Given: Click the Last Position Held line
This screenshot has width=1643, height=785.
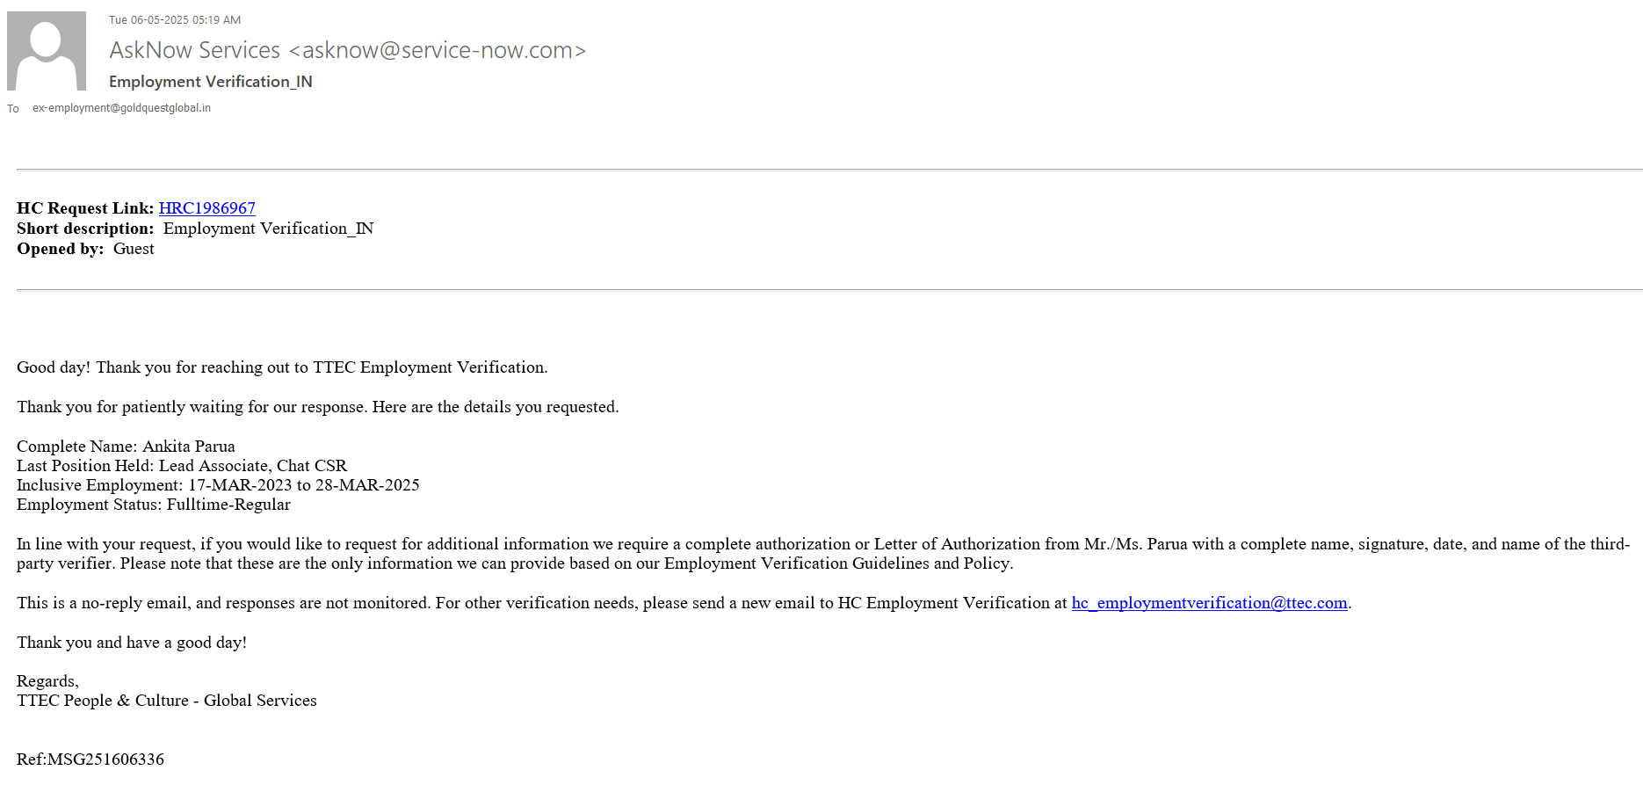Looking at the screenshot, I should (x=182, y=466).
